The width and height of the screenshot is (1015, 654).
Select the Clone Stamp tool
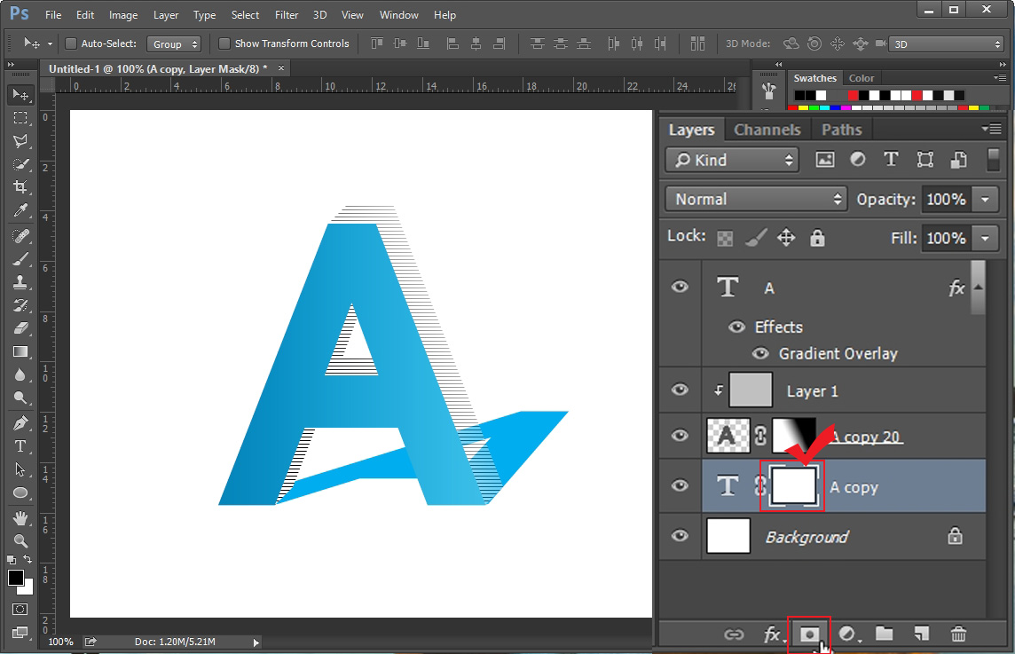point(20,282)
